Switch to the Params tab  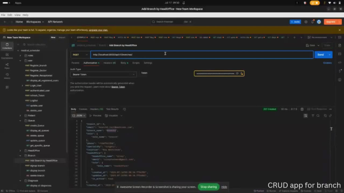(75, 63)
